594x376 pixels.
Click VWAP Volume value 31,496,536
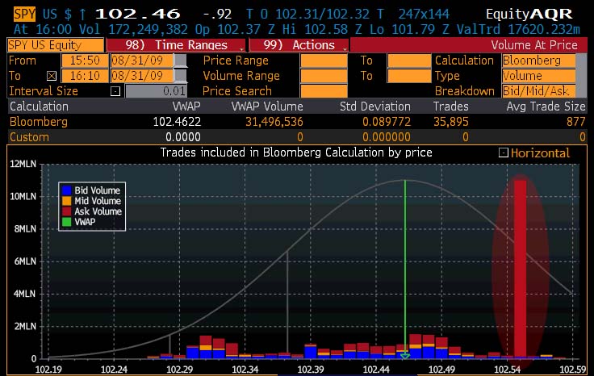[x=274, y=122]
